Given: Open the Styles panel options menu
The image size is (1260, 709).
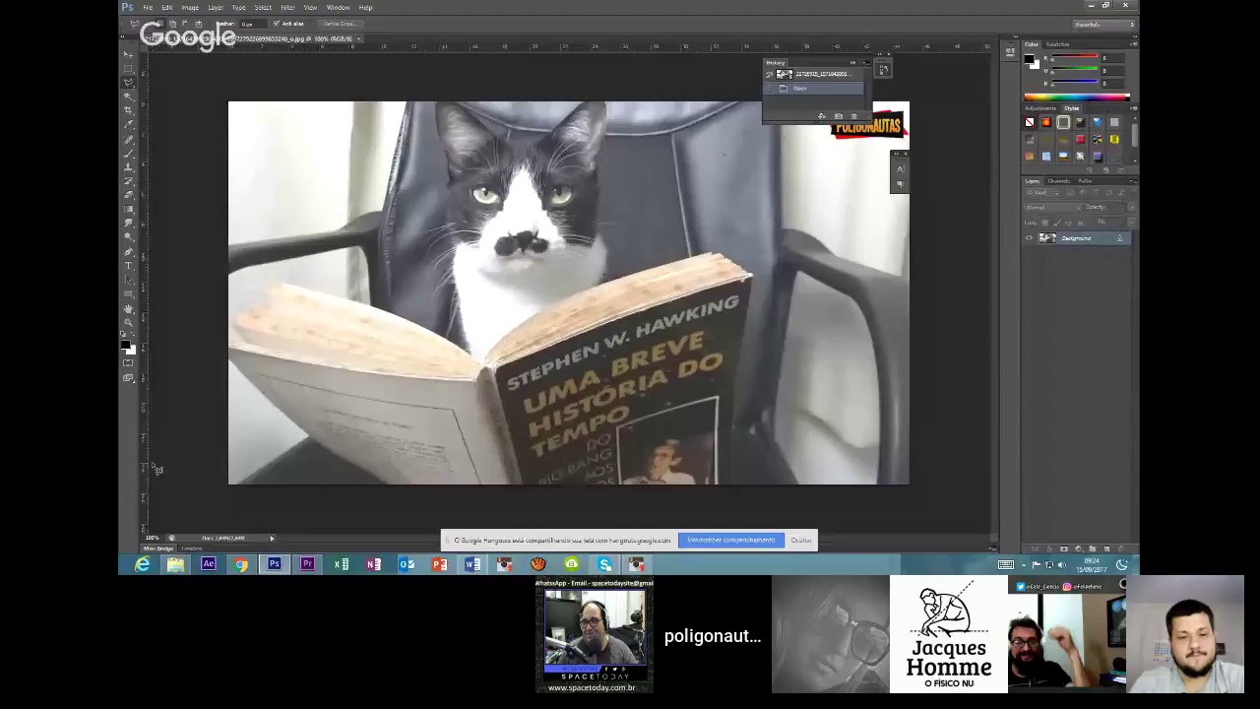Looking at the screenshot, I should (1133, 108).
